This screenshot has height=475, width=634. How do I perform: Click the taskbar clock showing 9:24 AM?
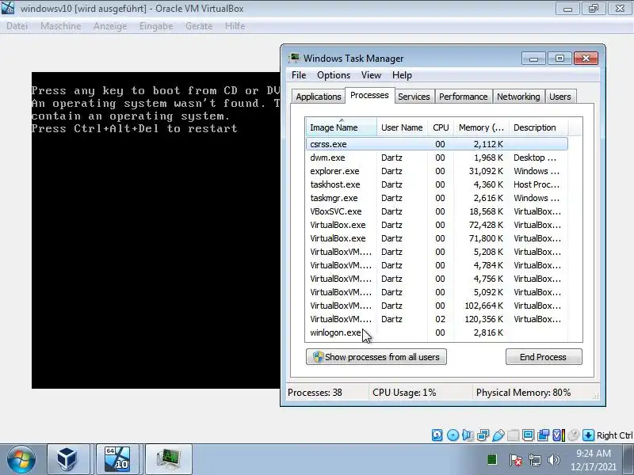click(594, 460)
